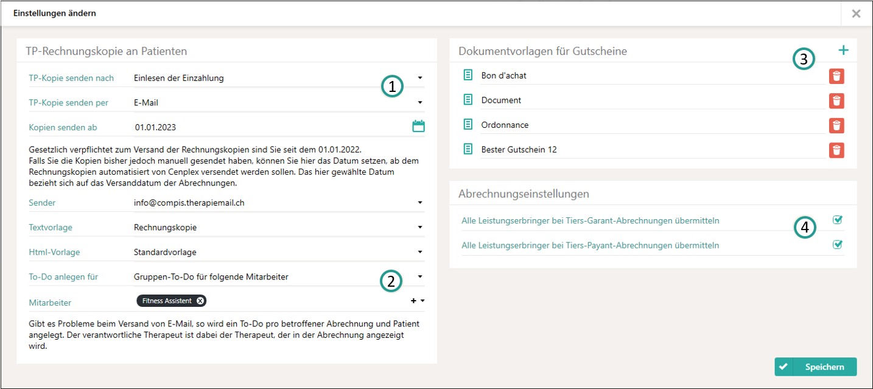The height and width of the screenshot is (389, 873).
Task: Click the Kopien senden ab label
Action: pyautogui.click(x=63, y=127)
